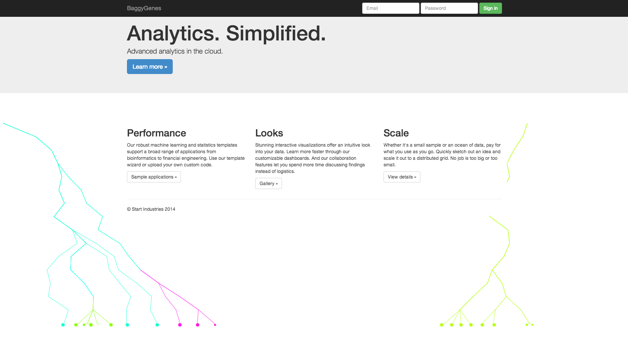Click the middle magenta leaf node
The height and width of the screenshot is (337, 628).
tap(198, 325)
